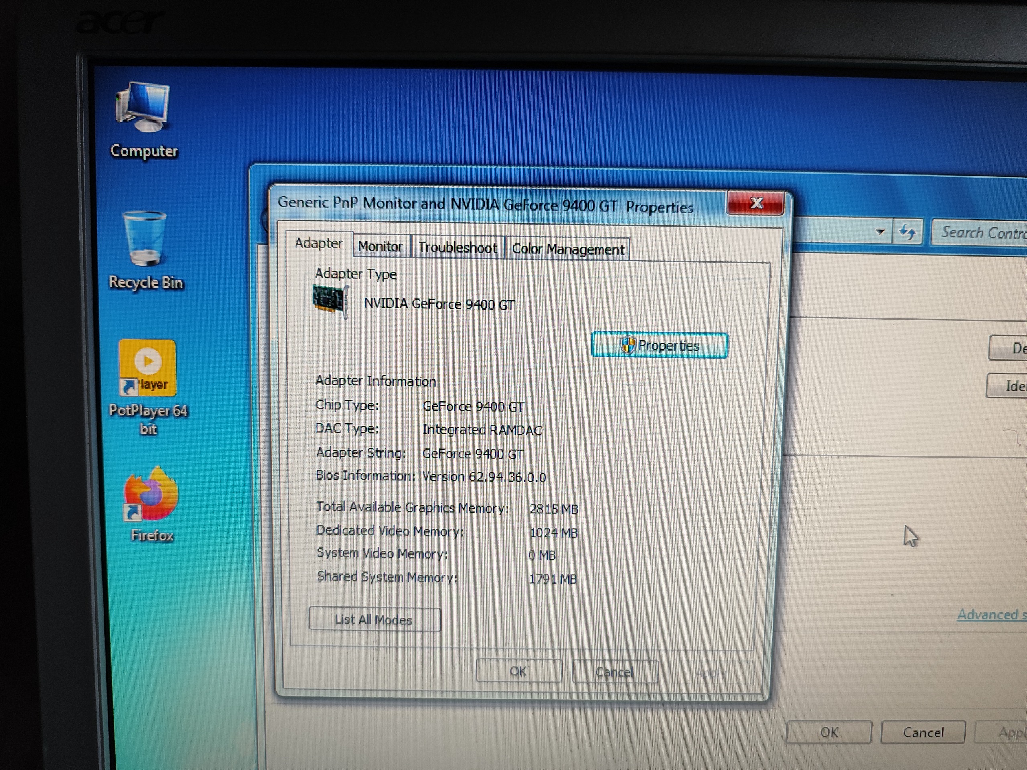Screen dimensions: 1027x770
Task: Select the Adapter tab
Action: (x=319, y=243)
